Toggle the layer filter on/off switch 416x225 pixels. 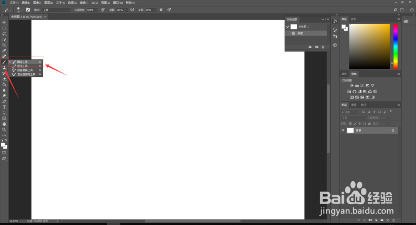click(391, 111)
